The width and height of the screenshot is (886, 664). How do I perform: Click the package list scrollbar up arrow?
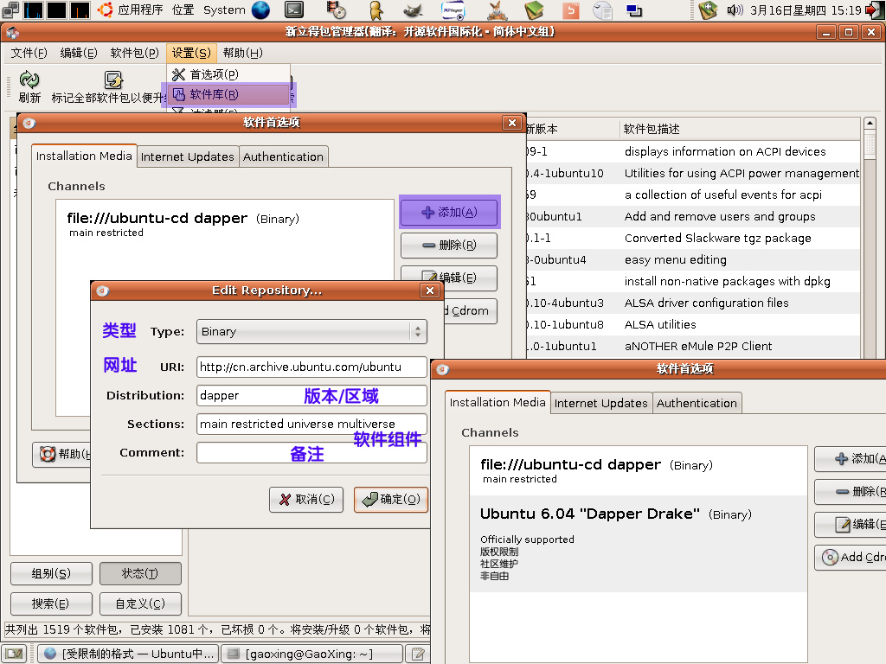pos(870,123)
